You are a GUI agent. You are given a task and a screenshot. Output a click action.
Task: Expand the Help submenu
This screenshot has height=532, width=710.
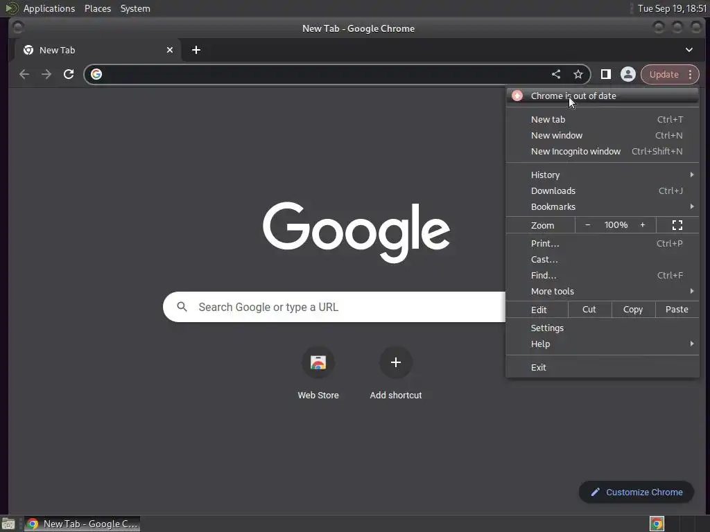coord(603,344)
